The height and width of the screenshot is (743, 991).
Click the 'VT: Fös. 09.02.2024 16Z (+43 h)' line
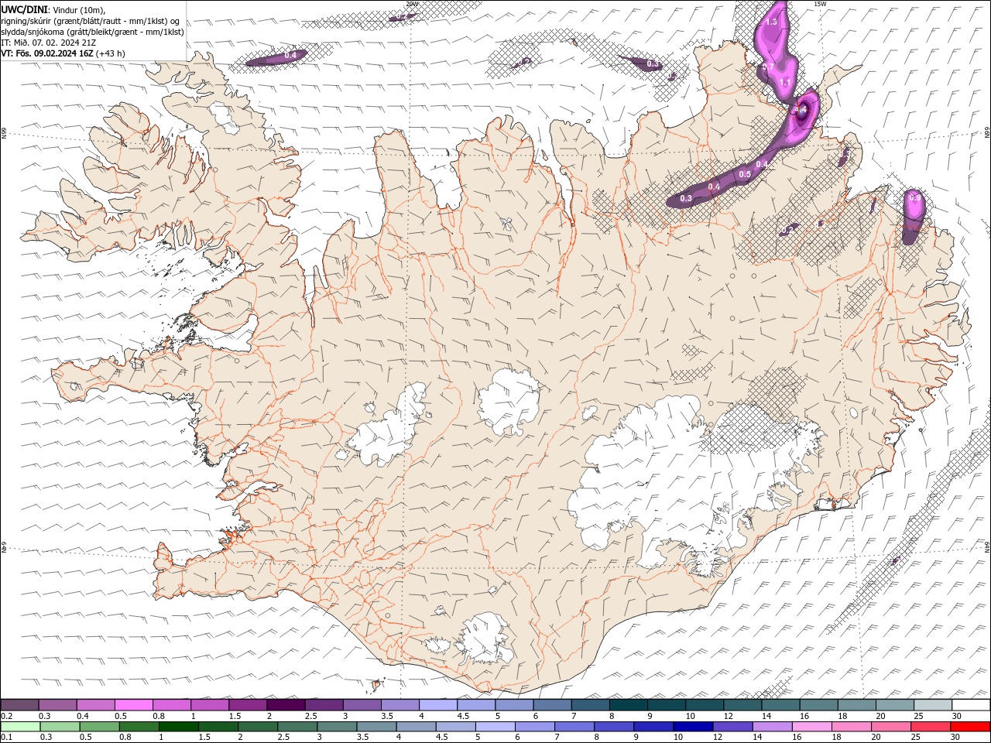click(x=63, y=53)
